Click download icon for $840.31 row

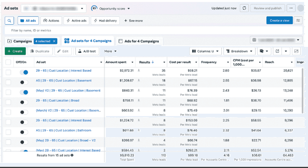click(x=139, y=91)
